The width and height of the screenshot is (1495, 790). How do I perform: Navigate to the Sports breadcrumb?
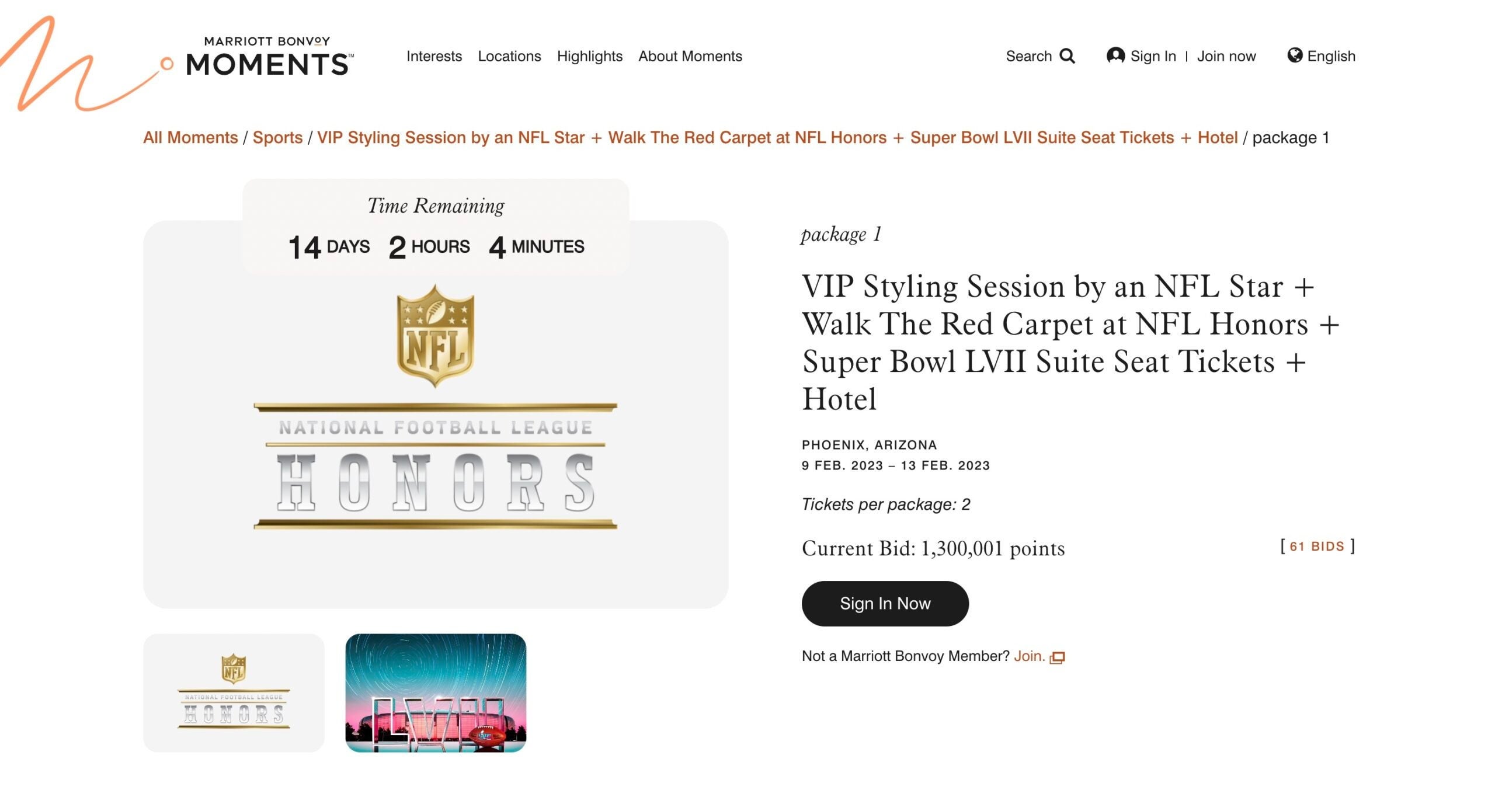(277, 137)
